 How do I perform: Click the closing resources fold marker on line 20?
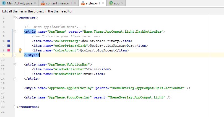coord(15,107)
